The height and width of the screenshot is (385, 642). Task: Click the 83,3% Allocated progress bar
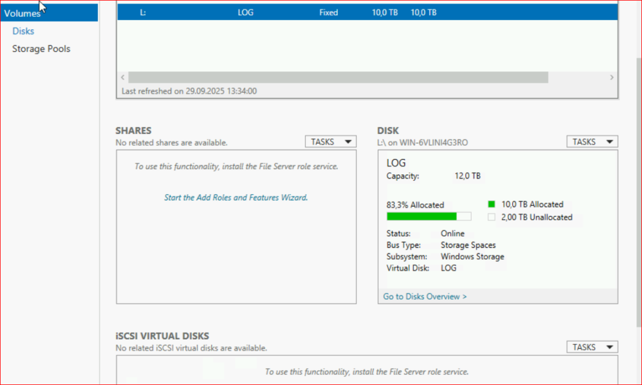click(x=429, y=217)
